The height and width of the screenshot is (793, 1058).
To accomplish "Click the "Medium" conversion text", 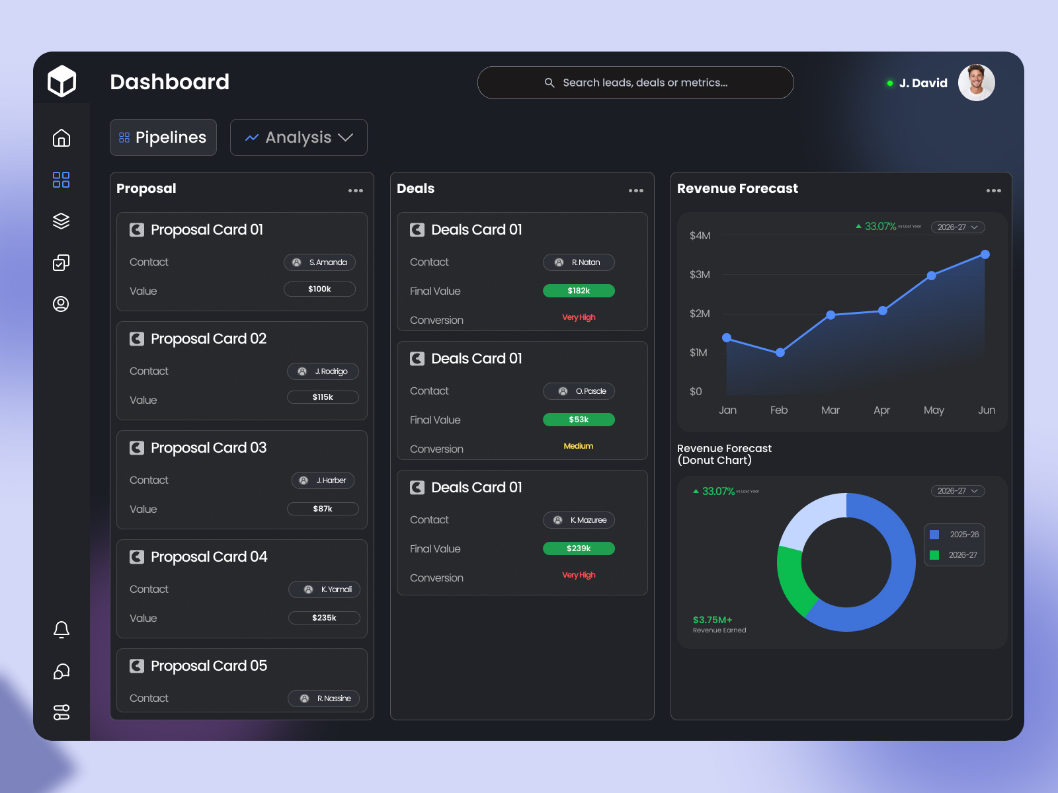I will [579, 446].
